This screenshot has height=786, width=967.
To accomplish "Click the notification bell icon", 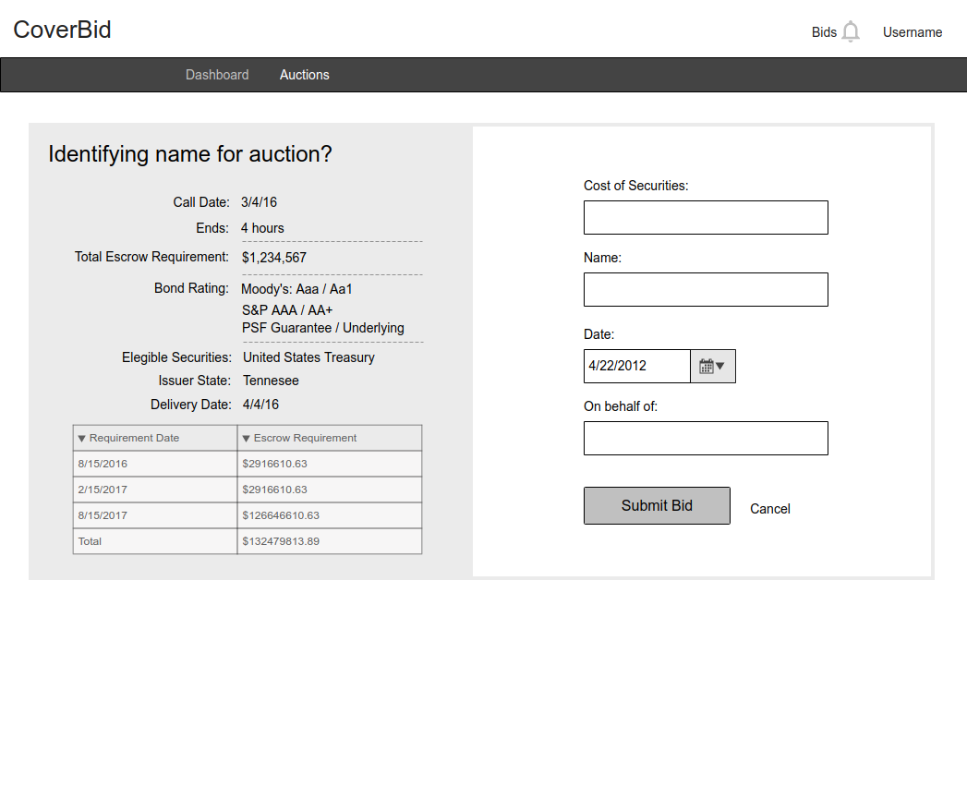I will click(851, 31).
